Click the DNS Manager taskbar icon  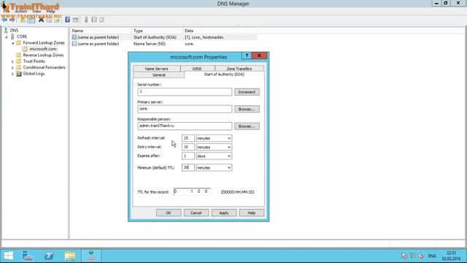[x=91, y=256]
